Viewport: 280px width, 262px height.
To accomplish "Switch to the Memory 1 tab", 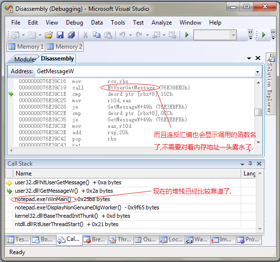I will pos(26,47).
